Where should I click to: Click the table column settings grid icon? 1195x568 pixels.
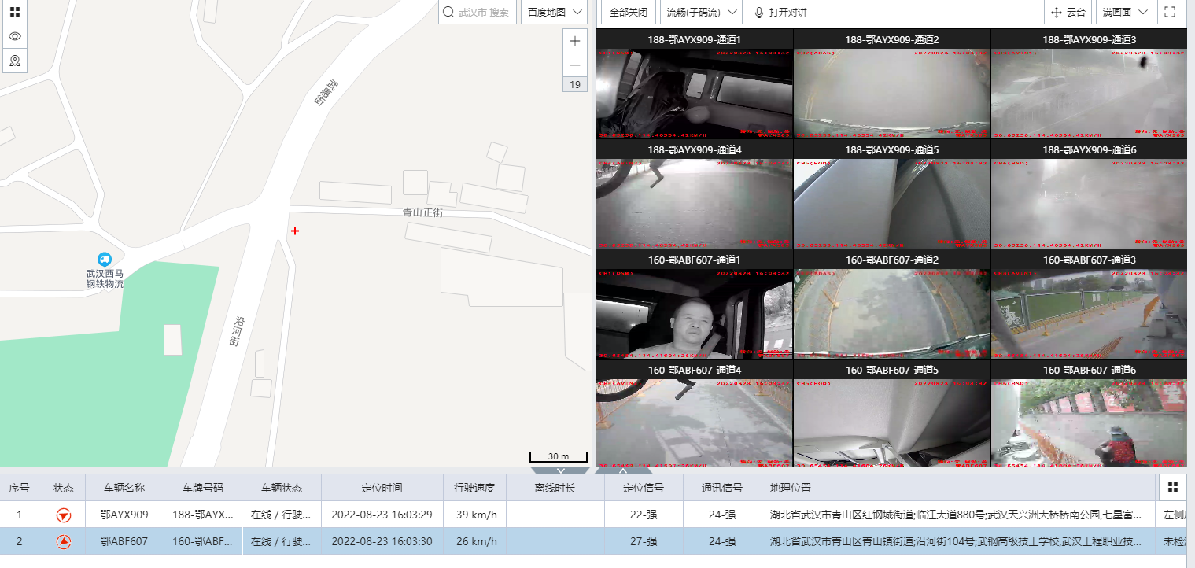pyautogui.click(x=1172, y=488)
